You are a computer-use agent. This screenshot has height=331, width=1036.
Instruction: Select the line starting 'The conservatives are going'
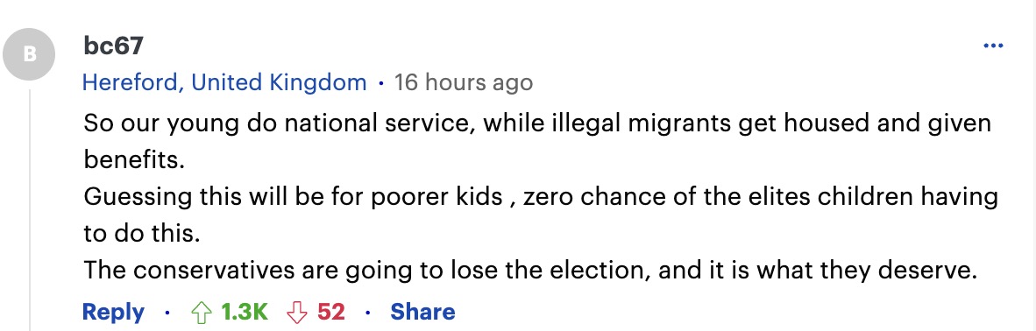coord(530,271)
